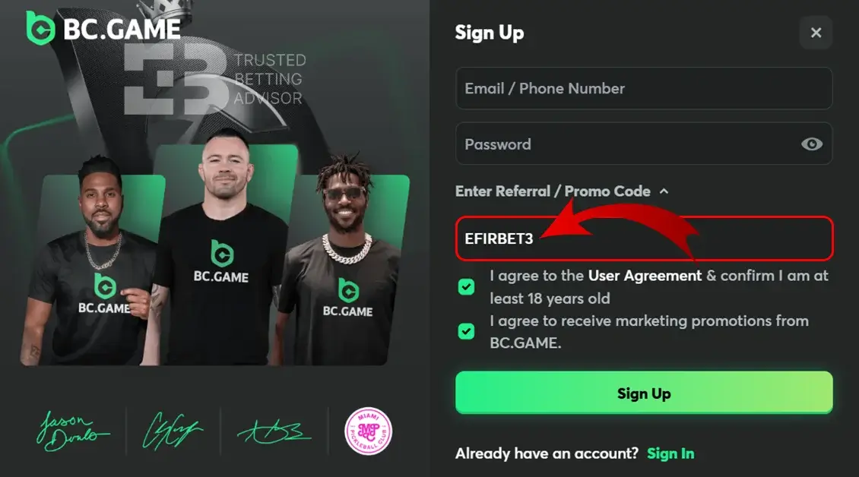Click the green Sign Up button

click(x=644, y=393)
